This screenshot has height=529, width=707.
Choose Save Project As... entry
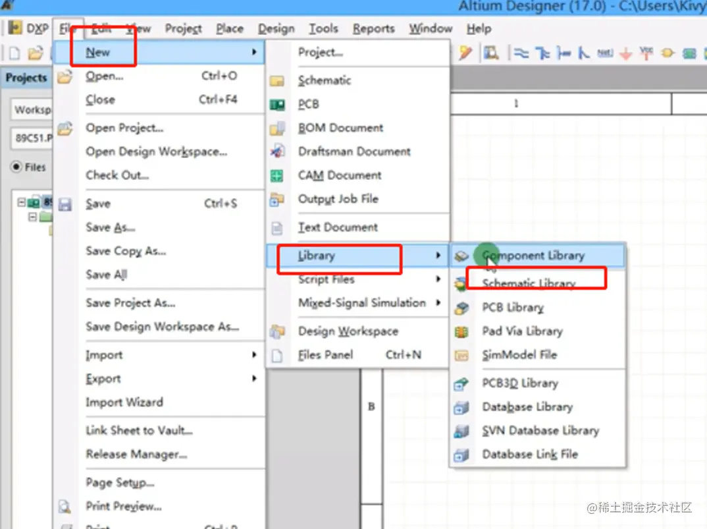(159, 302)
